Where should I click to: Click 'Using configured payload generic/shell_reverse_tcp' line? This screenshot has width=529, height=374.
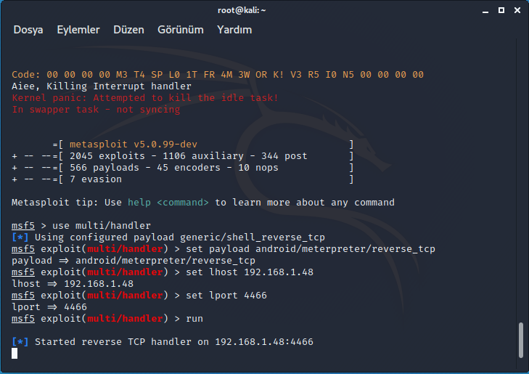click(168, 237)
